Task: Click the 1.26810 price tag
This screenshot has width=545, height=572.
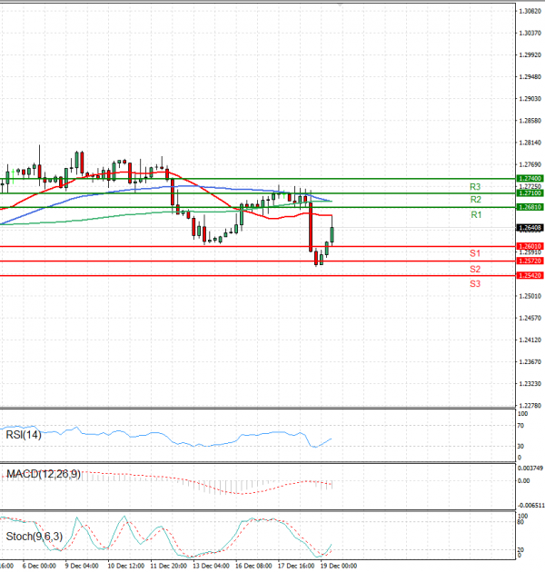Action: point(530,207)
